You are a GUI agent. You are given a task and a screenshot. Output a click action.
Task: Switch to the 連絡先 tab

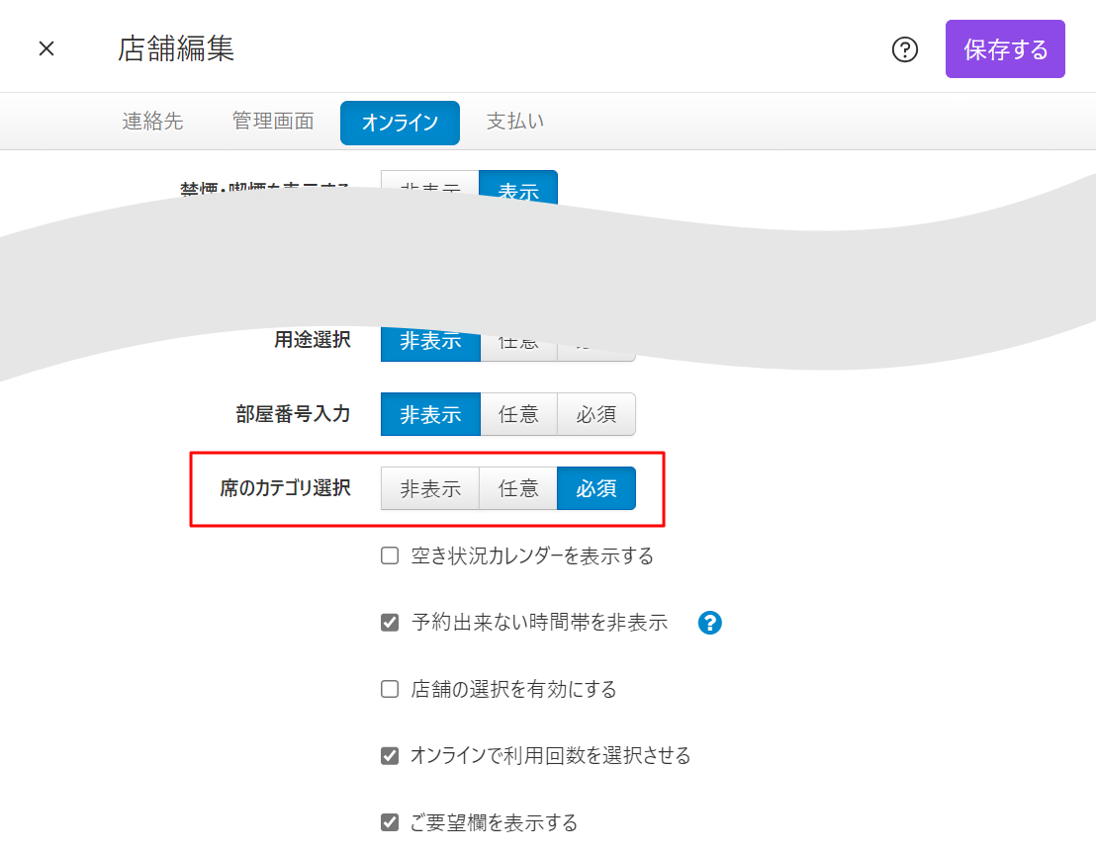click(152, 122)
